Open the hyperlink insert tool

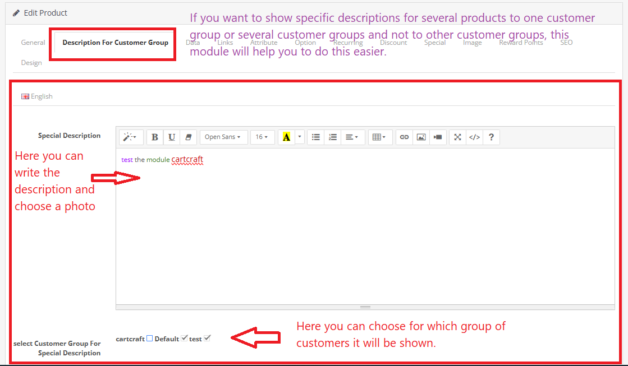404,137
